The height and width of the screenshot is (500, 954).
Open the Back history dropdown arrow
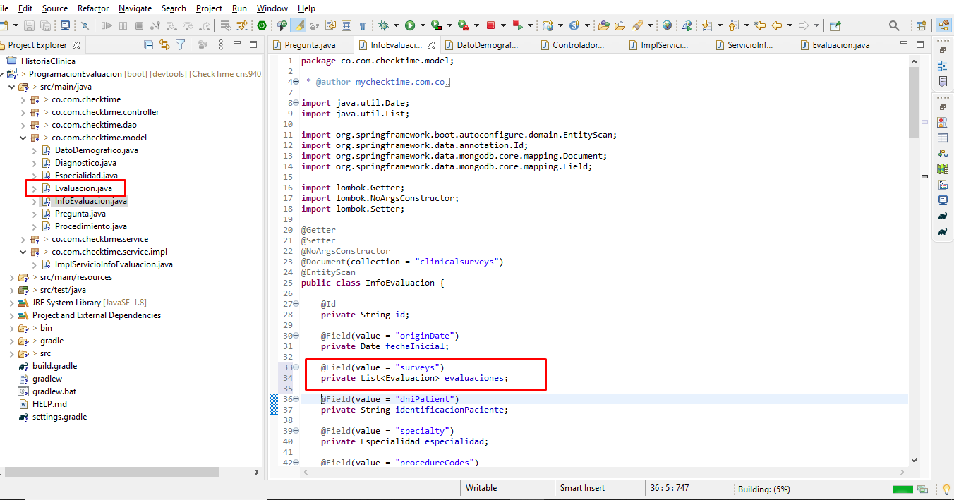coord(790,25)
